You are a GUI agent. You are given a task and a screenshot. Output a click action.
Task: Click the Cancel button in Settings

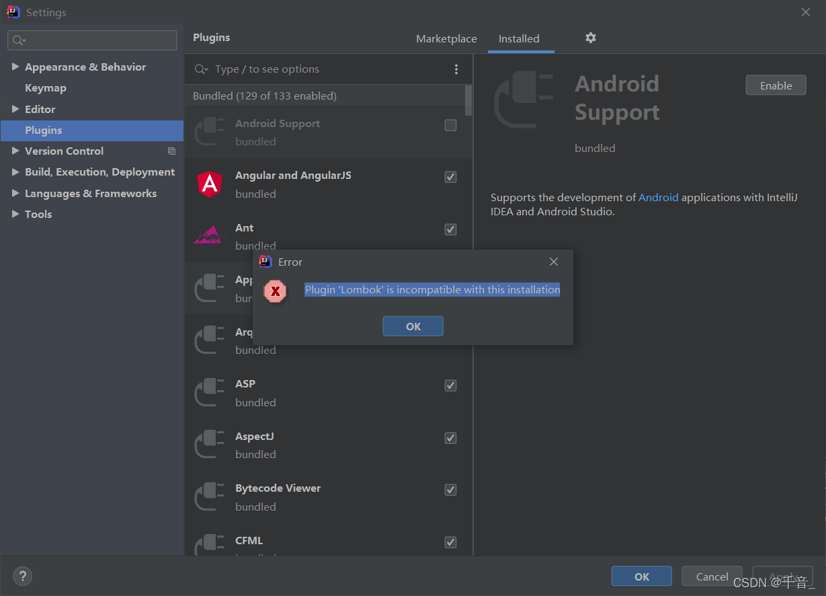point(712,576)
